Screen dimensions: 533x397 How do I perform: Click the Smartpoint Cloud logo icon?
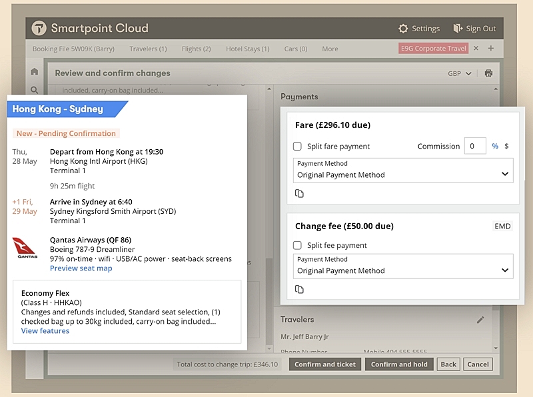(39, 28)
